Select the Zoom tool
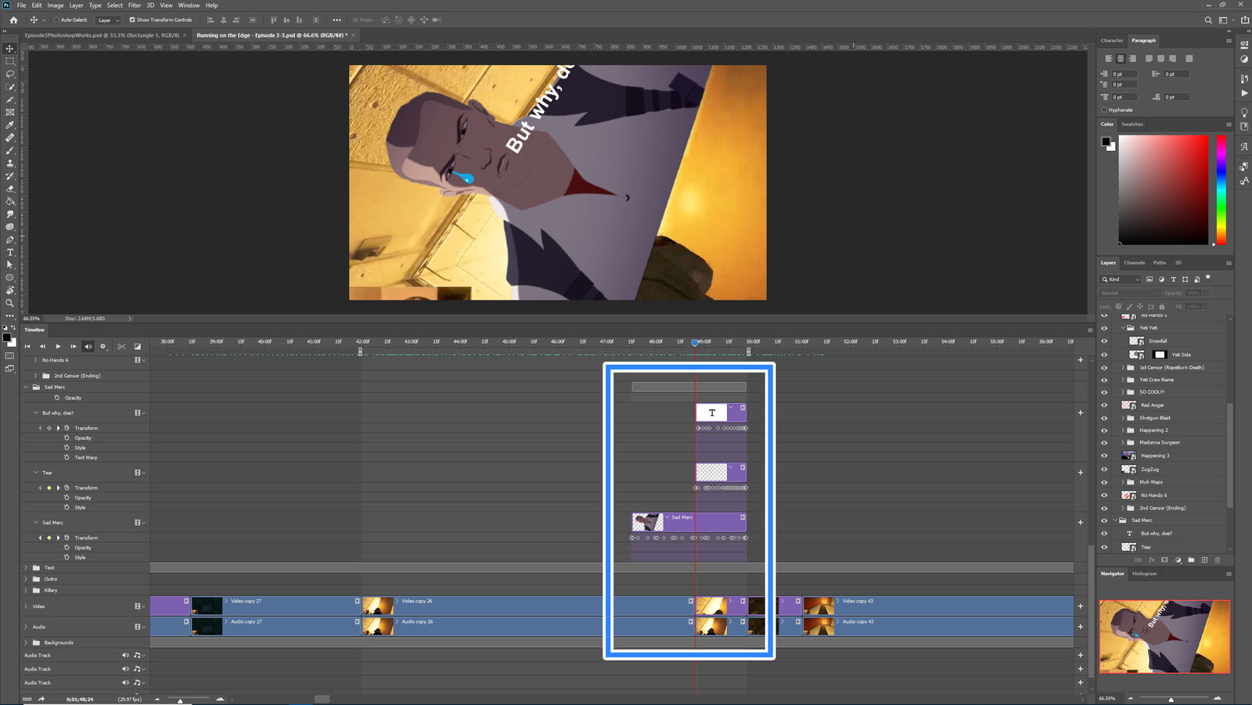 [x=10, y=303]
